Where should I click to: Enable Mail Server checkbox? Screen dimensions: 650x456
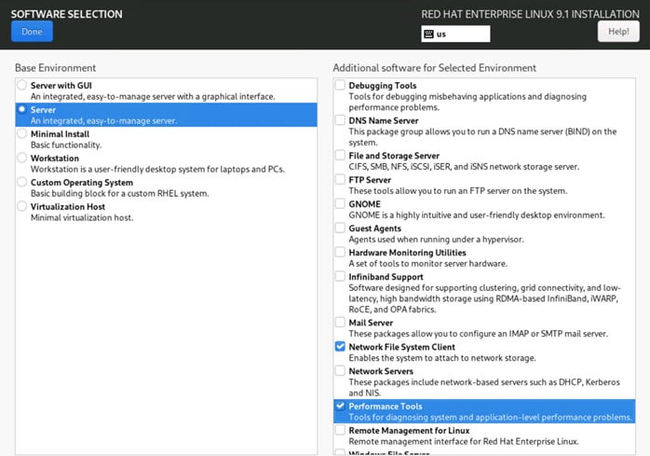340,323
